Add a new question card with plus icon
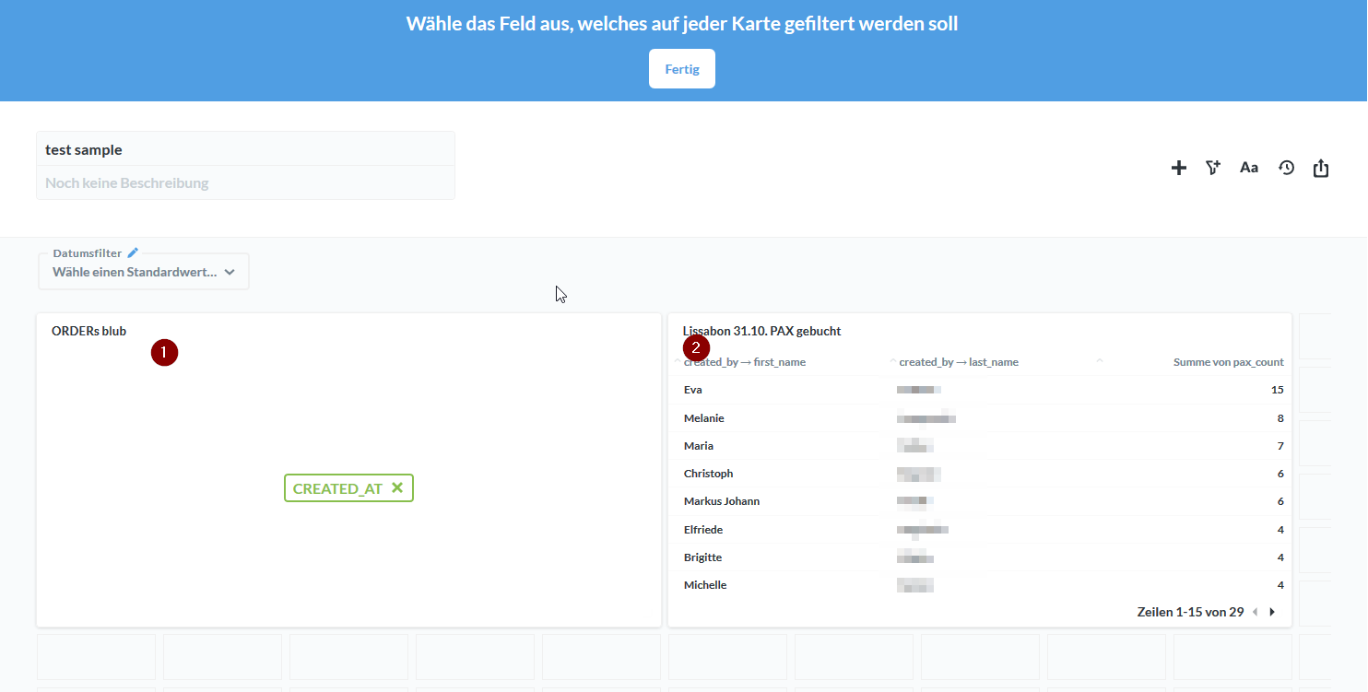This screenshot has width=1368, height=692. [x=1179, y=168]
